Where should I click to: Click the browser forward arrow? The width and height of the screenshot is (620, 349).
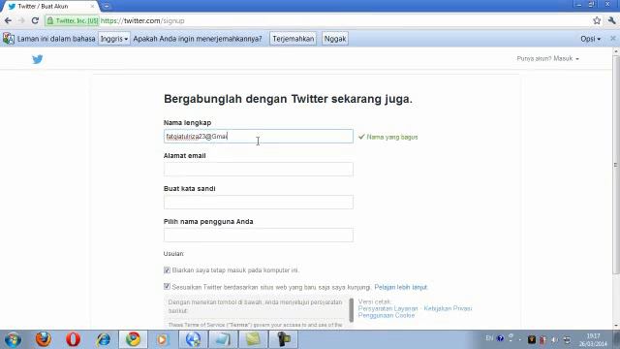click(21, 20)
